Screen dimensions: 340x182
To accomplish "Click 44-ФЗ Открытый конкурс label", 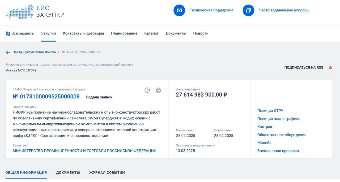I will click(49, 89).
